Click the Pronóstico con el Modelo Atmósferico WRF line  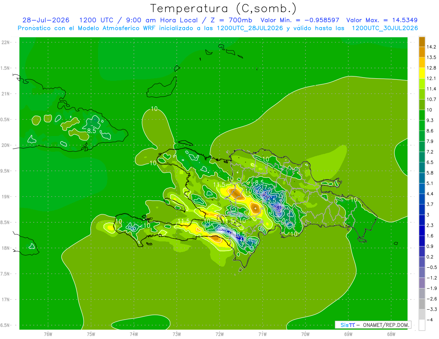[x=87, y=28]
